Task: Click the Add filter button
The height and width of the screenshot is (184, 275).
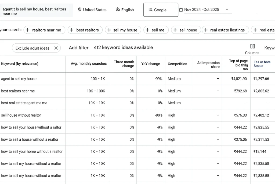Action: coord(78,48)
